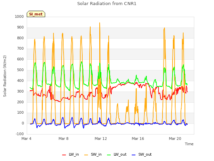This screenshot has height=161, width=214.
Task: Click the 900 y-axis tick label
Action: [20, 28]
